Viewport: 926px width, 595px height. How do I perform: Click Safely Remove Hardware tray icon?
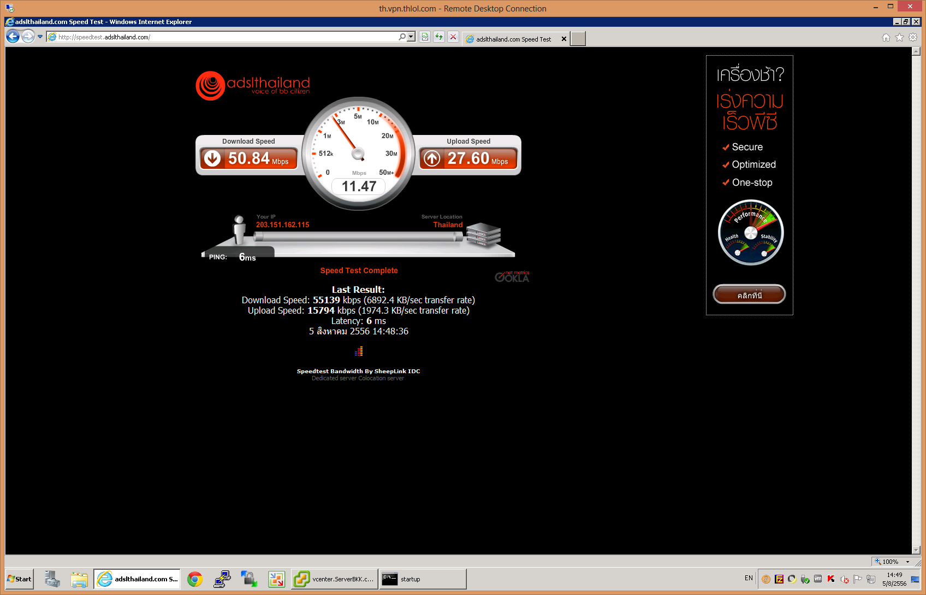click(805, 579)
